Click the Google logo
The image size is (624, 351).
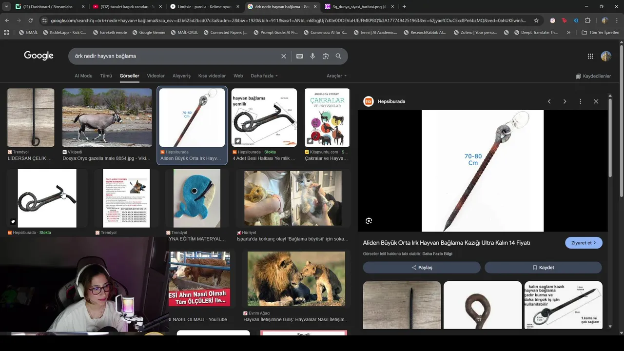[39, 56]
